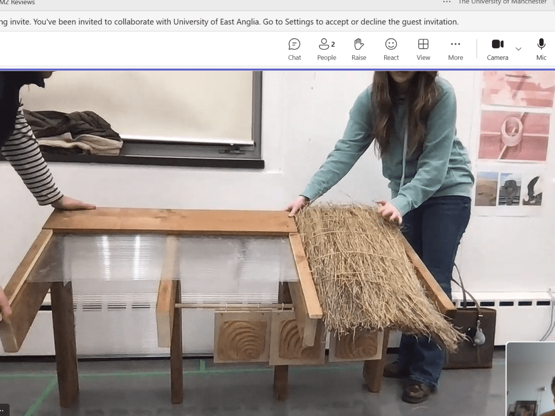Viewport: 555px width, 416px height.
Task: Select the grid-style View icon
Action: pyautogui.click(x=423, y=43)
